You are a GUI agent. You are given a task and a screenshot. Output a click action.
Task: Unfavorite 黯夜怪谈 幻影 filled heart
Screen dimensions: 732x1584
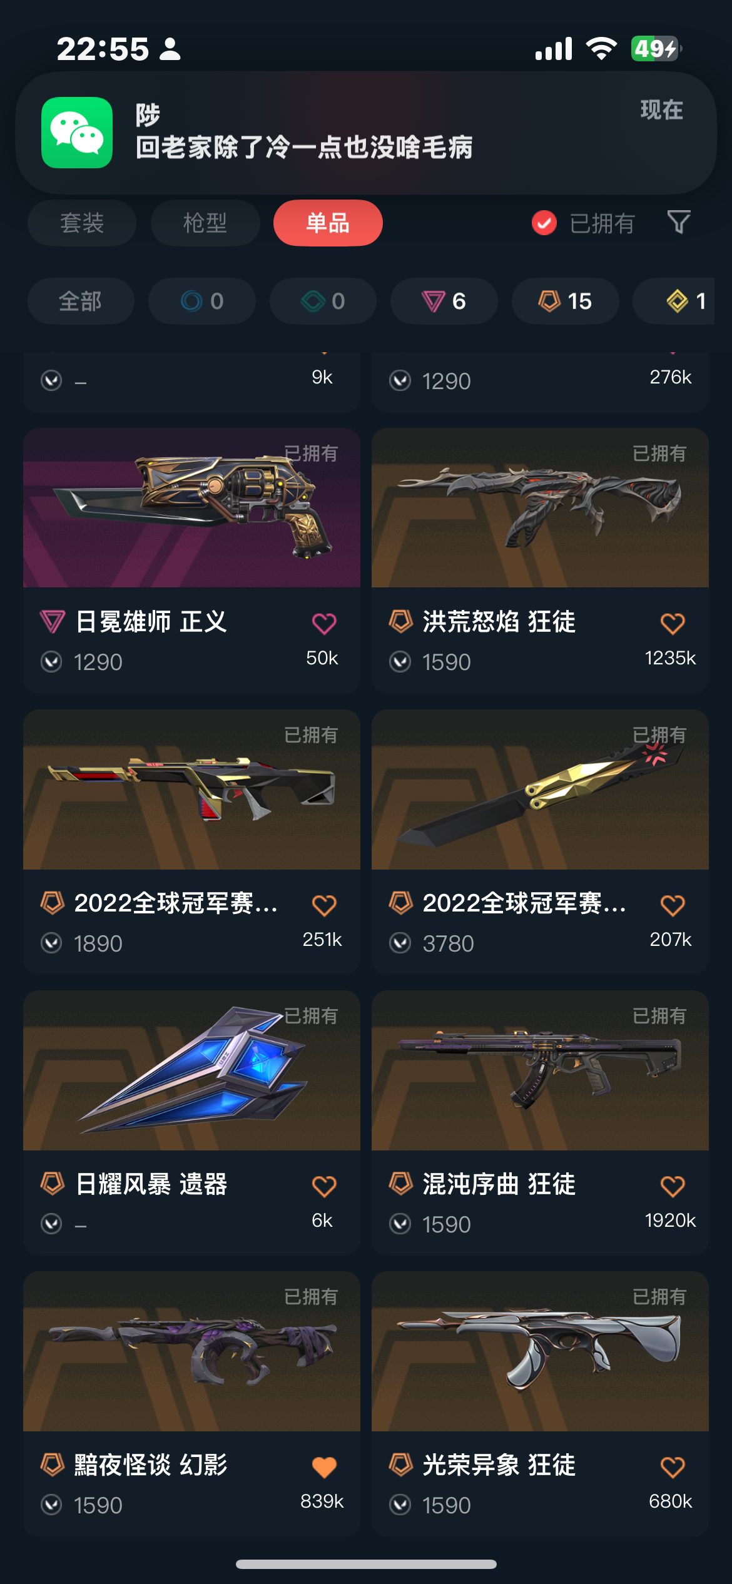click(324, 1466)
